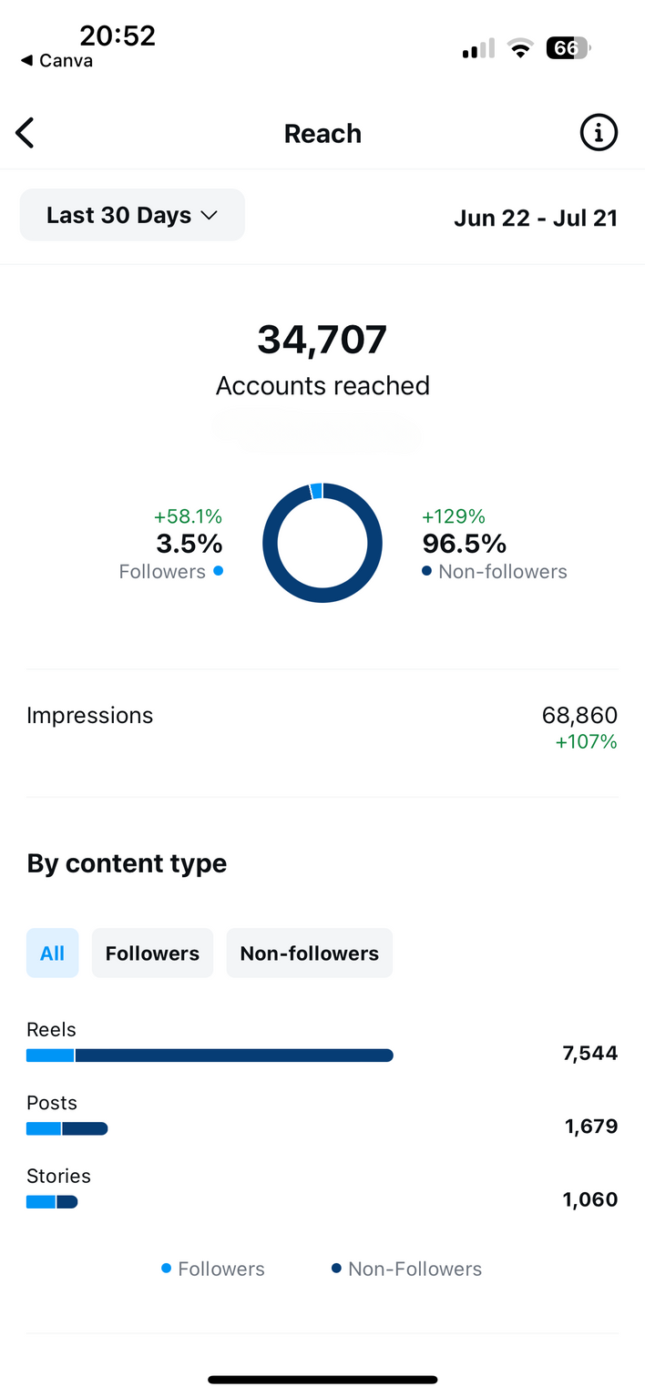Tap the battery indicator icon
The image size is (645, 1397).
[x=568, y=48]
